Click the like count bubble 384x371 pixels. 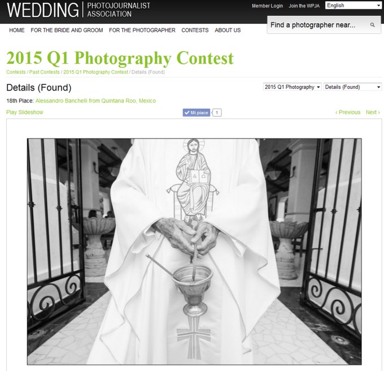(x=217, y=113)
